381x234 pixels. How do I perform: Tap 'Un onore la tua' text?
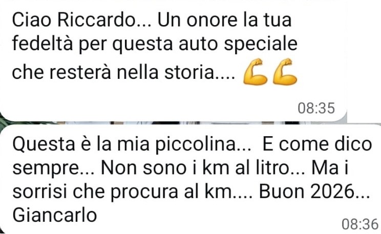(224, 20)
